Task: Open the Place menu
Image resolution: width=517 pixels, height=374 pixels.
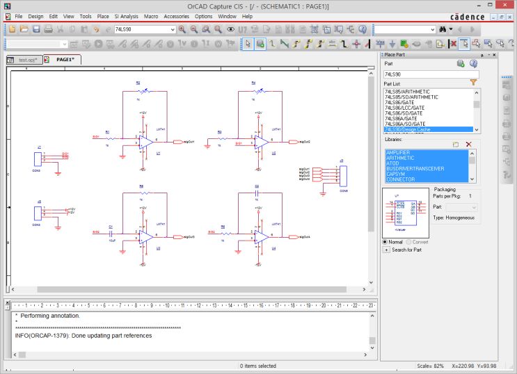Action: [103, 16]
